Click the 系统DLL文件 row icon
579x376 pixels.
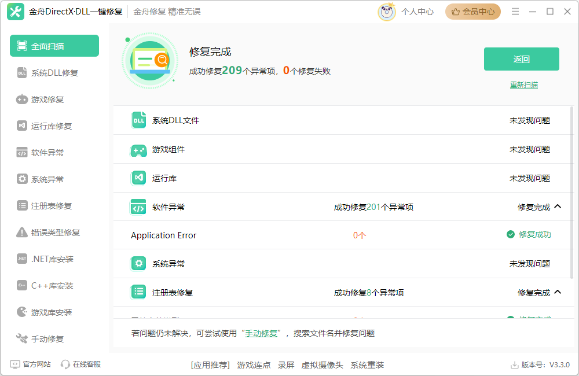click(x=138, y=120)
